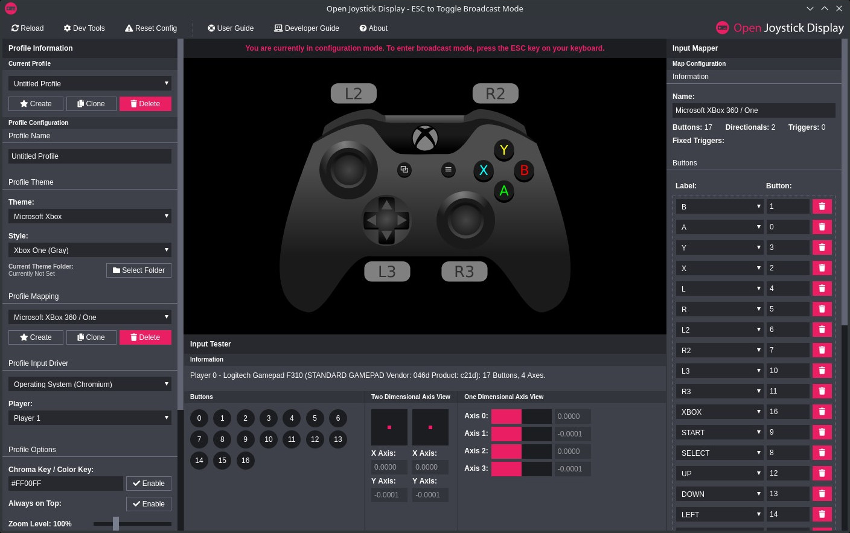Click the R3 stick indicator
850x533 pixels.
(x=464, y=272)
